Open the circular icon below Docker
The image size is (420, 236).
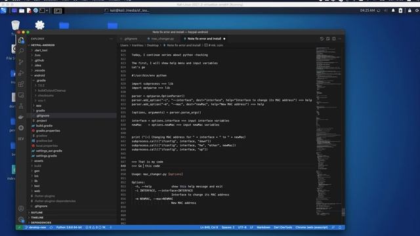pyautogui.click(x=21, y=128)
